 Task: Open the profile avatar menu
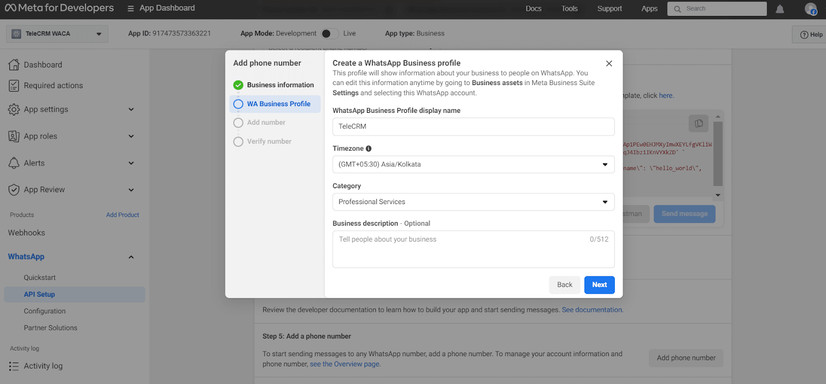point(811,9)
